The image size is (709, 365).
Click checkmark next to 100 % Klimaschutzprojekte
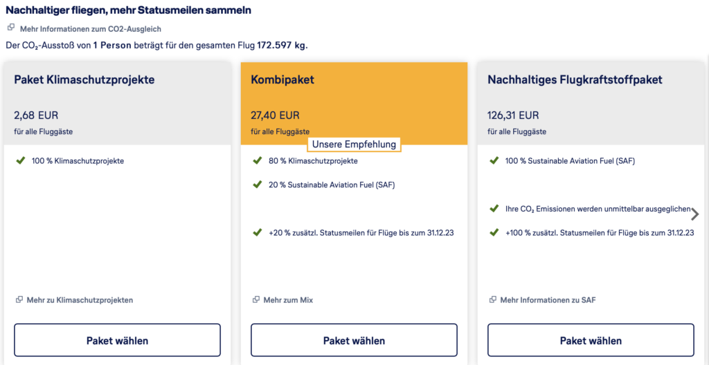(20, 160)
